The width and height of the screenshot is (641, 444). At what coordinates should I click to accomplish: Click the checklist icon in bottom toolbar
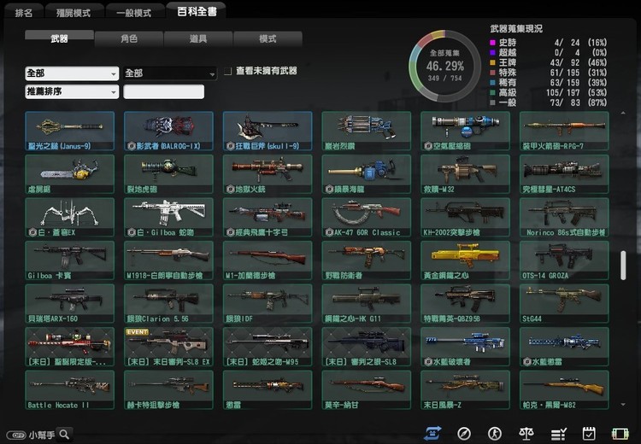pyautogui.click(x=558, y=433)
